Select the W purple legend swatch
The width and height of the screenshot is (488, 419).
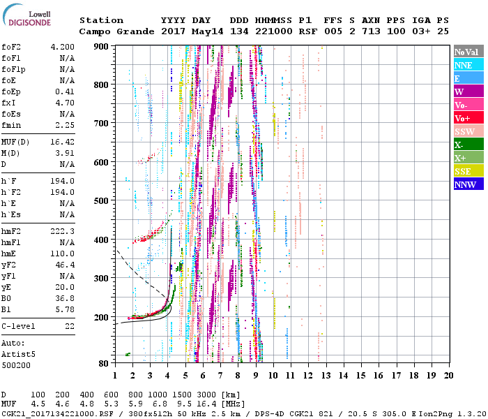(468, 91)
